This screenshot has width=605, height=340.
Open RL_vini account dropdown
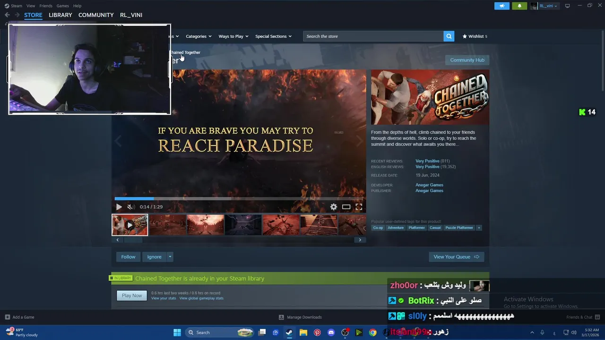point(544,6)
